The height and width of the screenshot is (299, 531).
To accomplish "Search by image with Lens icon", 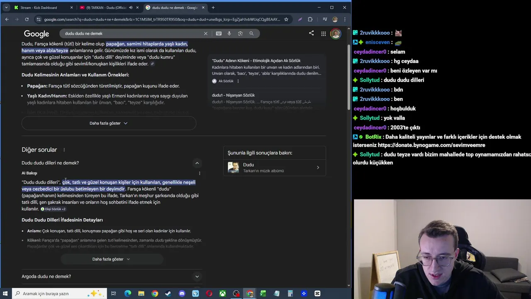I will [x=240, y=33].
